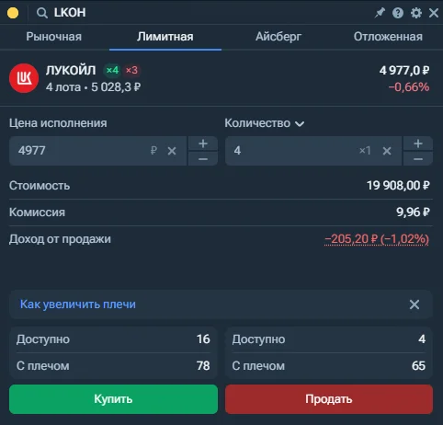Click the pin widget icon
The image size is (443, 425).
pos(380,13)
